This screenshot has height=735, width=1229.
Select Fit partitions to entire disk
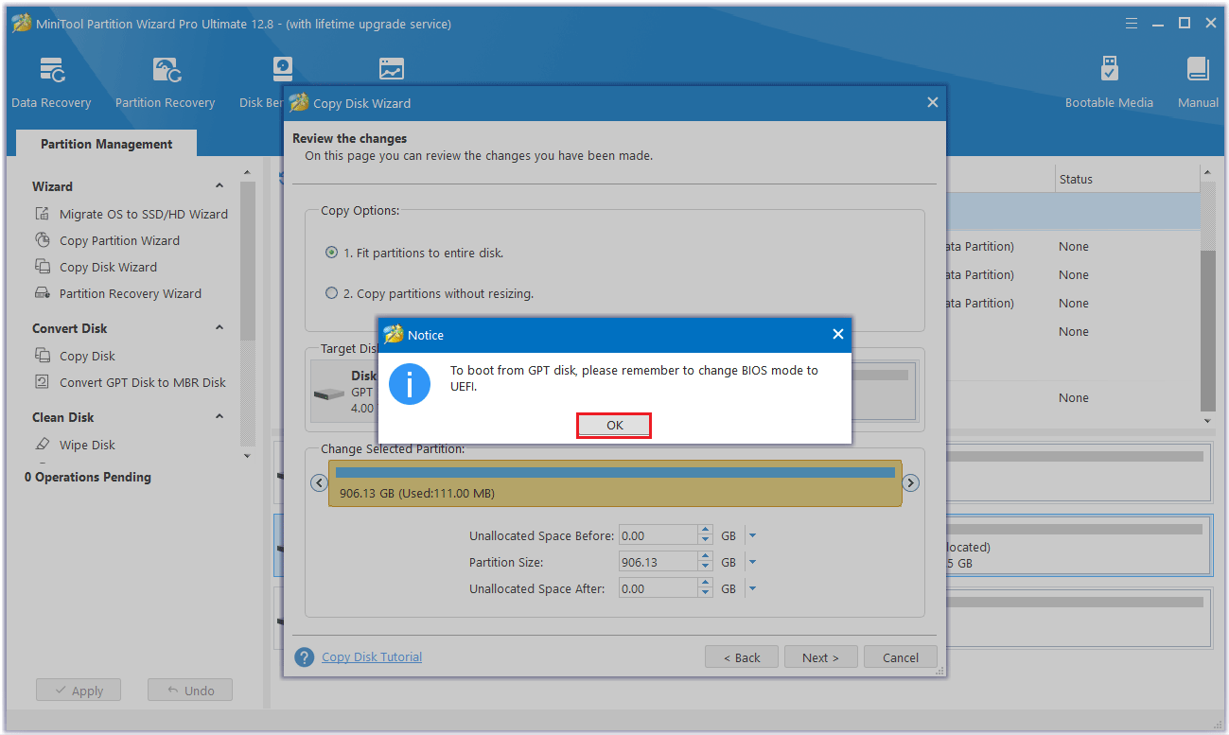pos(331,253)
